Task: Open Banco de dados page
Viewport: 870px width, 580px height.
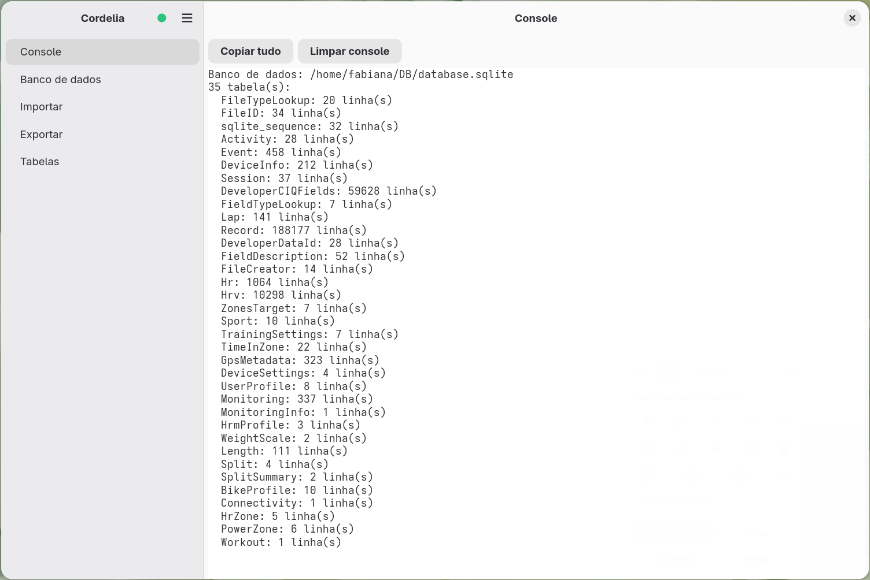Action: coord(102,79)
